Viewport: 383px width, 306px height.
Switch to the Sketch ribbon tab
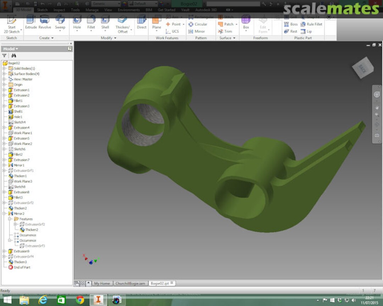point(42,10)
